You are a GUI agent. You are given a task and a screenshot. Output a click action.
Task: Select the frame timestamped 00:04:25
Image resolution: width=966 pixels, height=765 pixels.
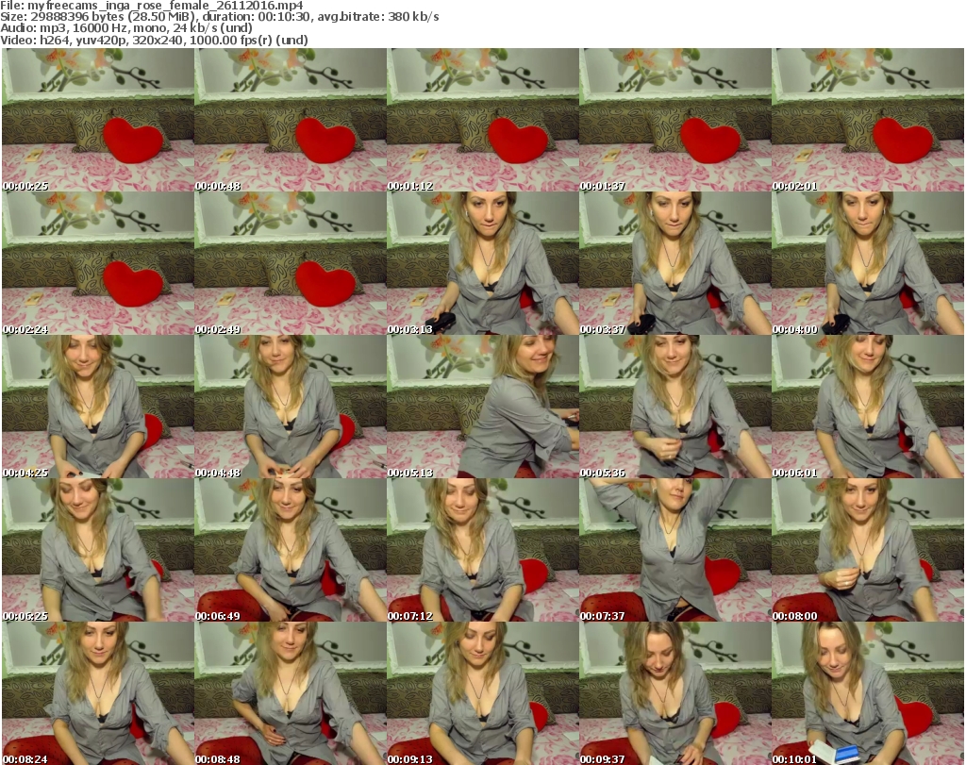(x=97, y=407)
